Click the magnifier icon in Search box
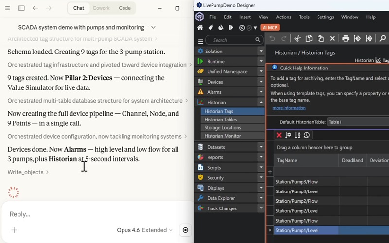389x243 pixels. tap(258, 40)
